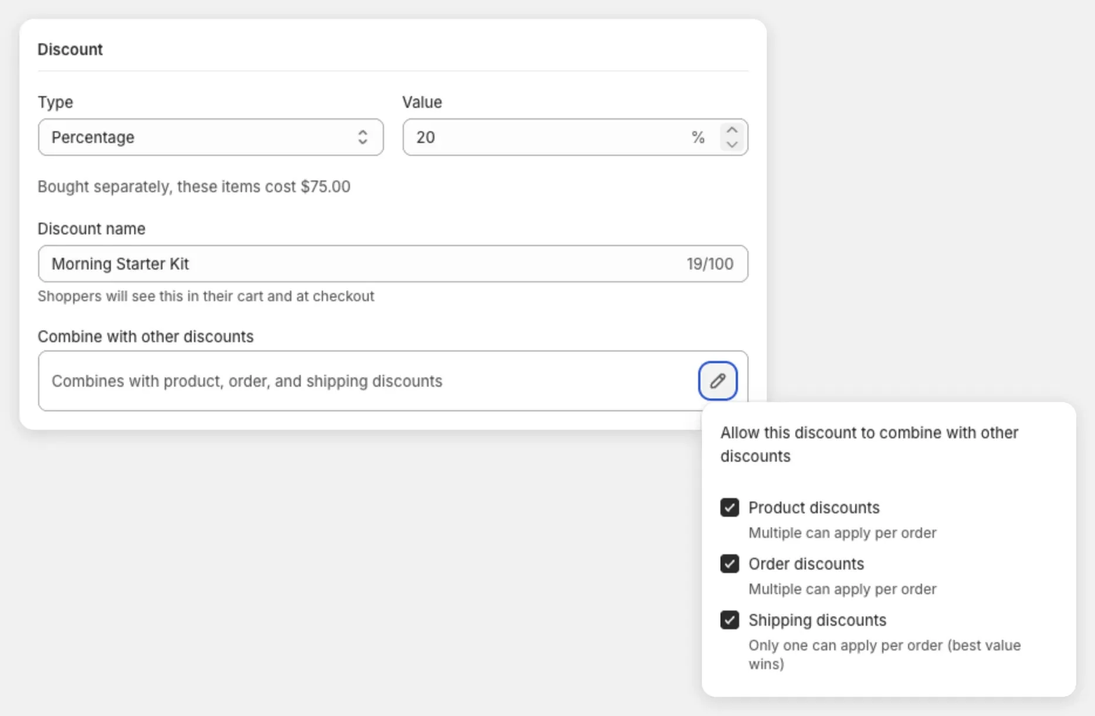Click the "Only one can apply per order" note
The height and width of the screenshot is (716, 1095).
point(885,654)
